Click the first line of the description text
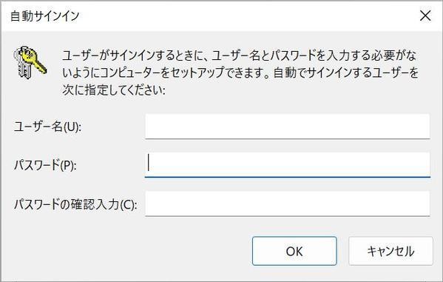The width and height of the screenshot is (443, 282). 239,56
